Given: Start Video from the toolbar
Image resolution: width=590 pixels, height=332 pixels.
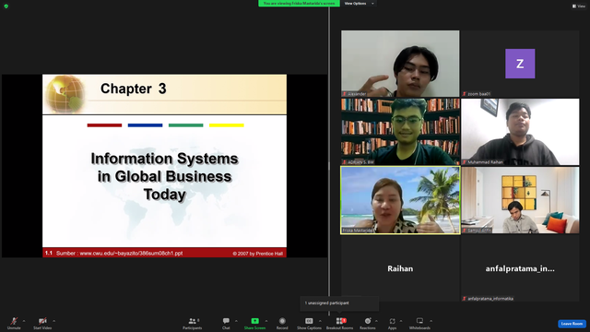Looking at the screenshot, I should pyautogui.click(x=42, y=324).
